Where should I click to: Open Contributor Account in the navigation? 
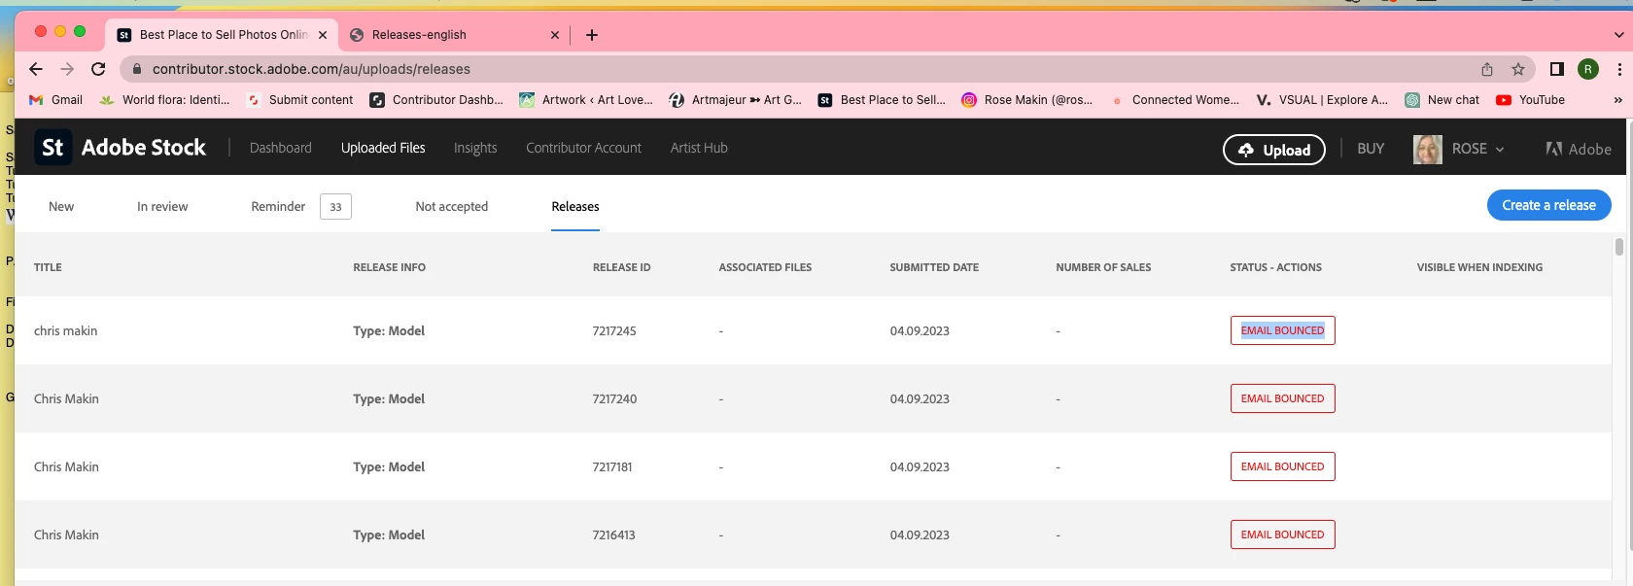pos(584,148)
